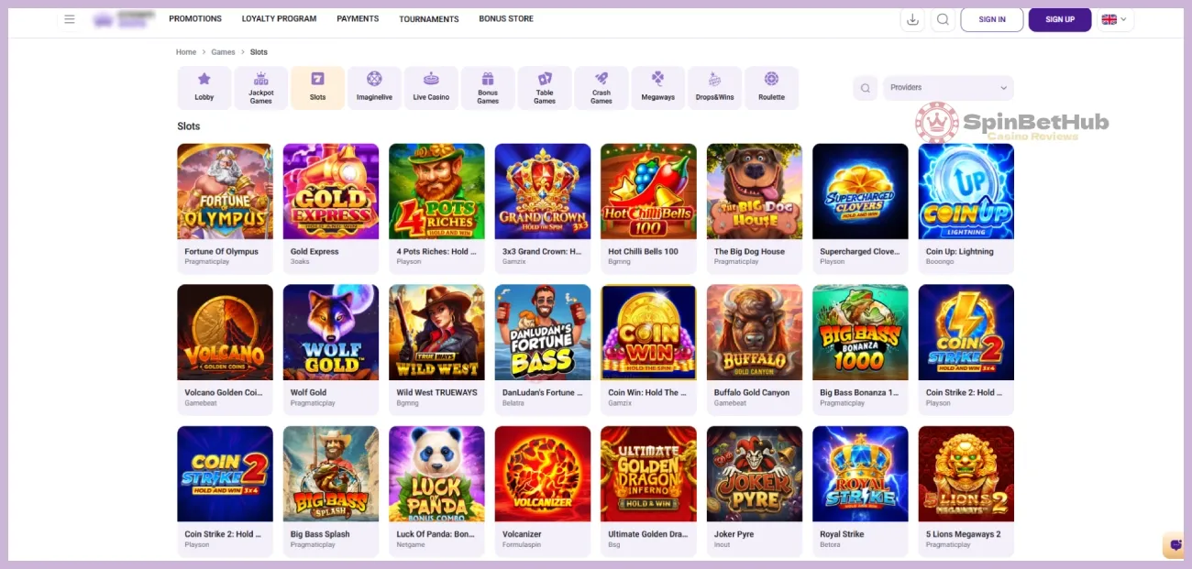Open 3x3 Grand Crown game thumbnail

tap(543, 191)
